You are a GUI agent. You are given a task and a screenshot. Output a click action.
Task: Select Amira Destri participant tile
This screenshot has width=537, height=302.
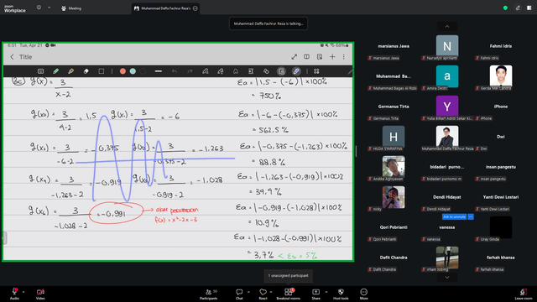tap(447, 76)
